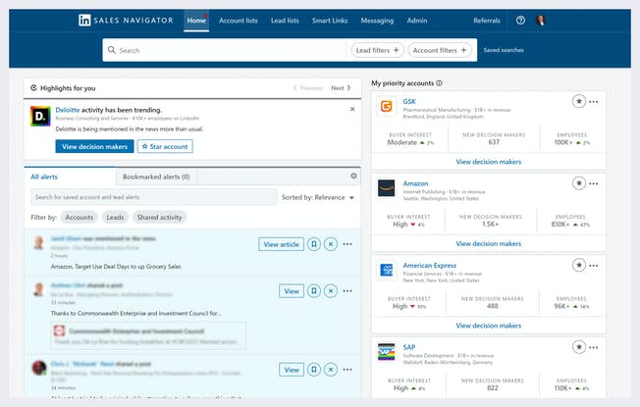This screenshot has width=640, height=407.
Task: Close the Deloitte highlight card
Action: click(x=352, y=109)
